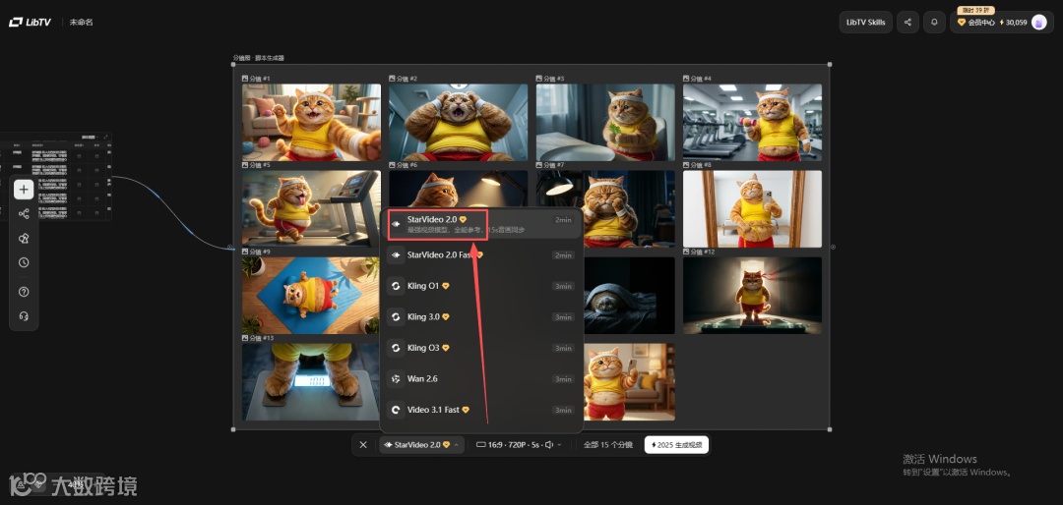
Task: Click the 全部 15 个分镜 label
Action: (x=608, y=445)
